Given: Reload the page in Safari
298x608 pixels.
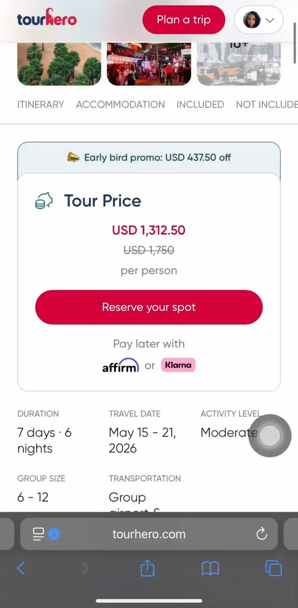Looking at the screenshot, I should pyautogui.click(x=262, y=534).
